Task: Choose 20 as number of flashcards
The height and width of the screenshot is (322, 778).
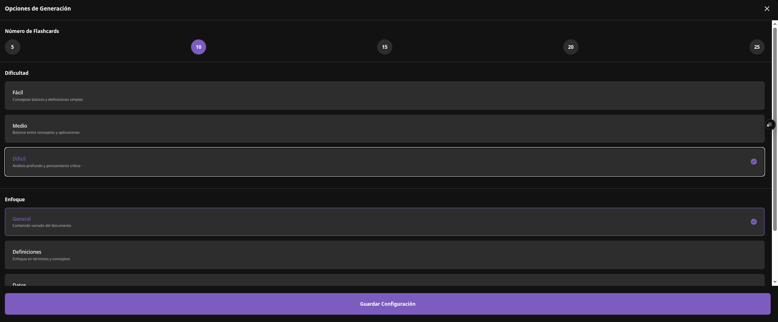Action: click(570, 47)
